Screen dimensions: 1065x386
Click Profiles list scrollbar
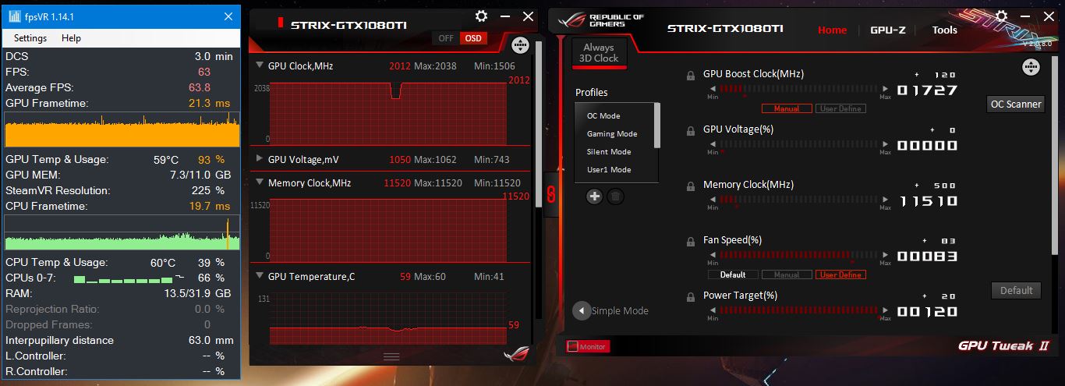click(x=656, y=126)
